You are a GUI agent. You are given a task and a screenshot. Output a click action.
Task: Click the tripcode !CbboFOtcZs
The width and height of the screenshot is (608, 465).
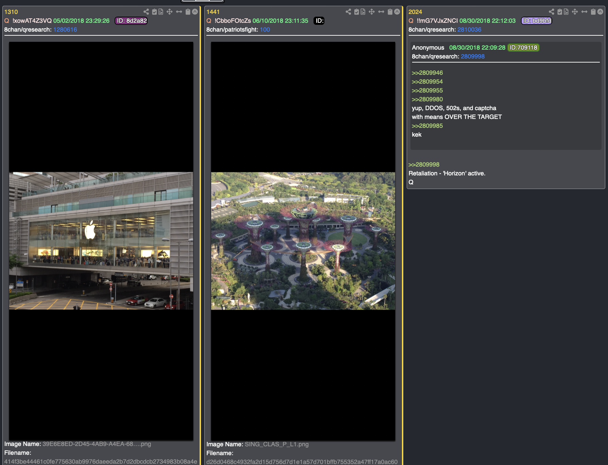[x=233, y=21]
